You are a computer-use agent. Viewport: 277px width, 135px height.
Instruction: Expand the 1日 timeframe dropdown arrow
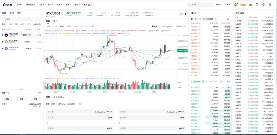[x=86, y=26]
